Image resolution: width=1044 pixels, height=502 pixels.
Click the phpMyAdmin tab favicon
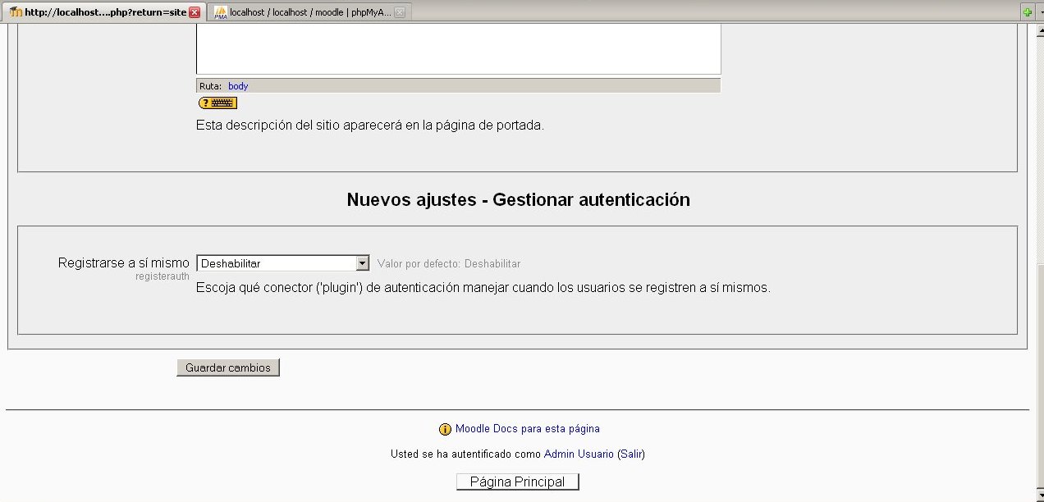pos(220,12)
